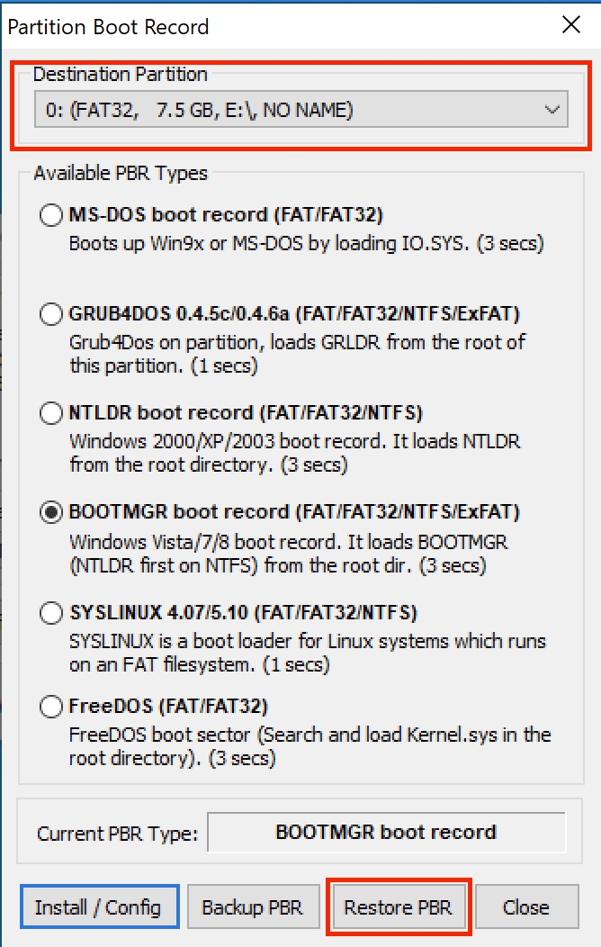Viewport: 601px width, 947px height.
Task: Click the Available PBR Types heading
Action: pyautogui.click(x=120, y=173)
